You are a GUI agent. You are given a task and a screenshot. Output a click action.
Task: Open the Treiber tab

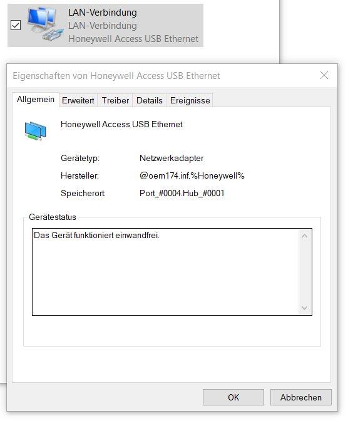[115, 101]
